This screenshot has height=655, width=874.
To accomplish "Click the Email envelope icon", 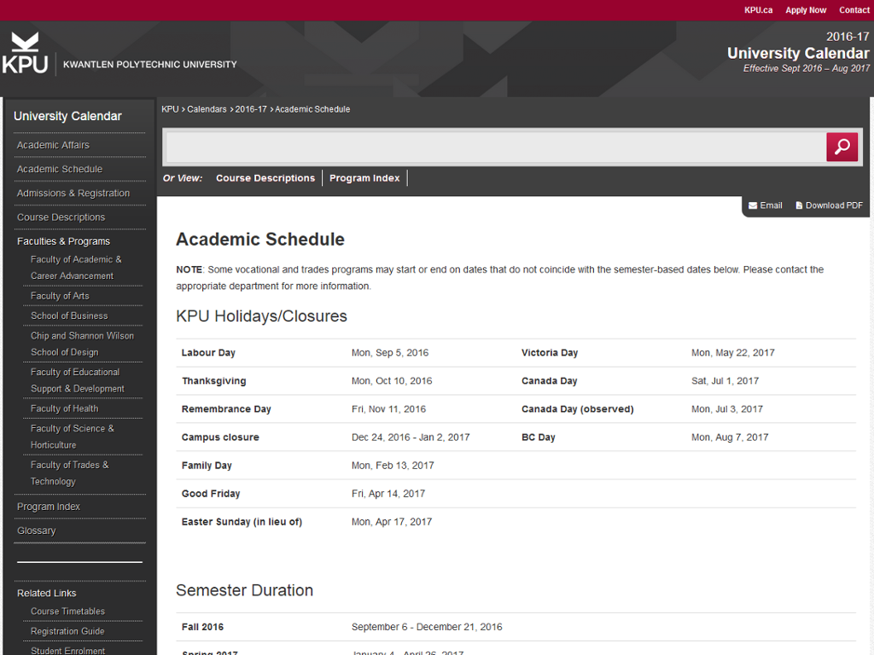I will click(753, 206).
